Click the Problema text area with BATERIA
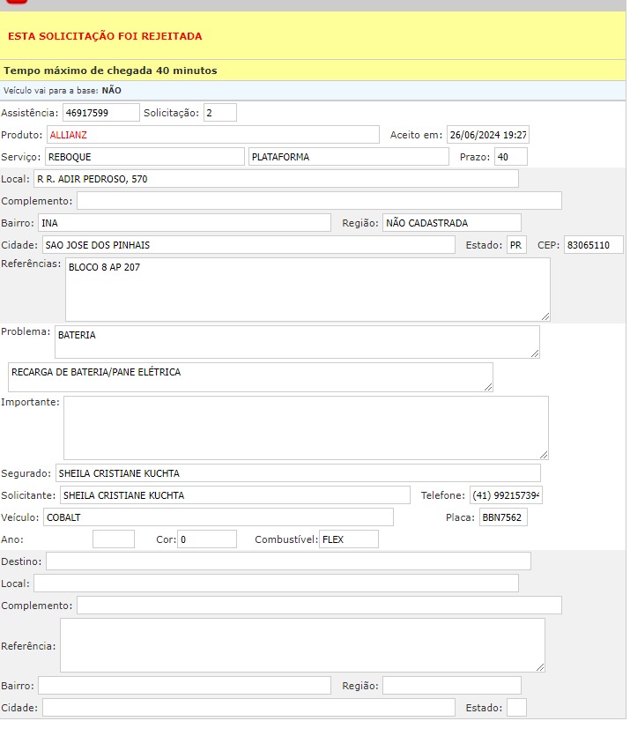The width and height of the screenshot is (630, 736). coord(296,342)
